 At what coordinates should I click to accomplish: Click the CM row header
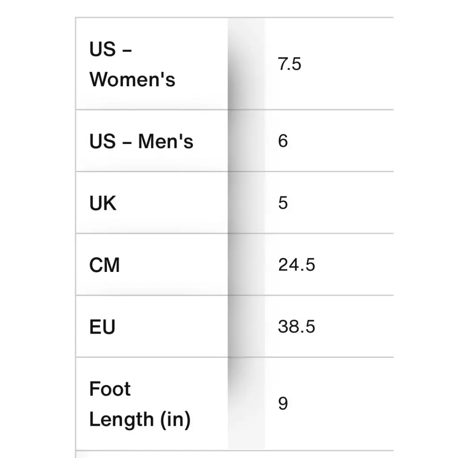[105, 265]
